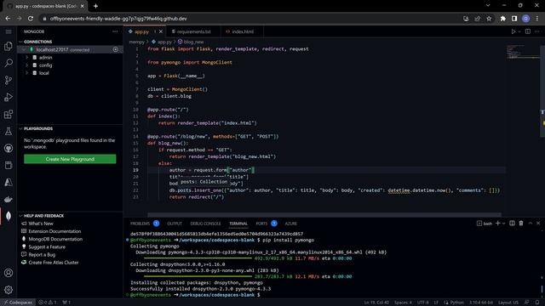Screen dimensions: 545x306
Task: Split the terminal panel
Action: coord(512,224)
